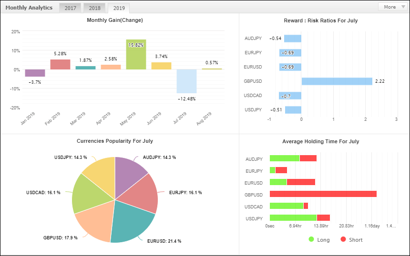
Task: Click the Jan 2019 purple bar
Action: pyautogui.click(x=35, y=73)
